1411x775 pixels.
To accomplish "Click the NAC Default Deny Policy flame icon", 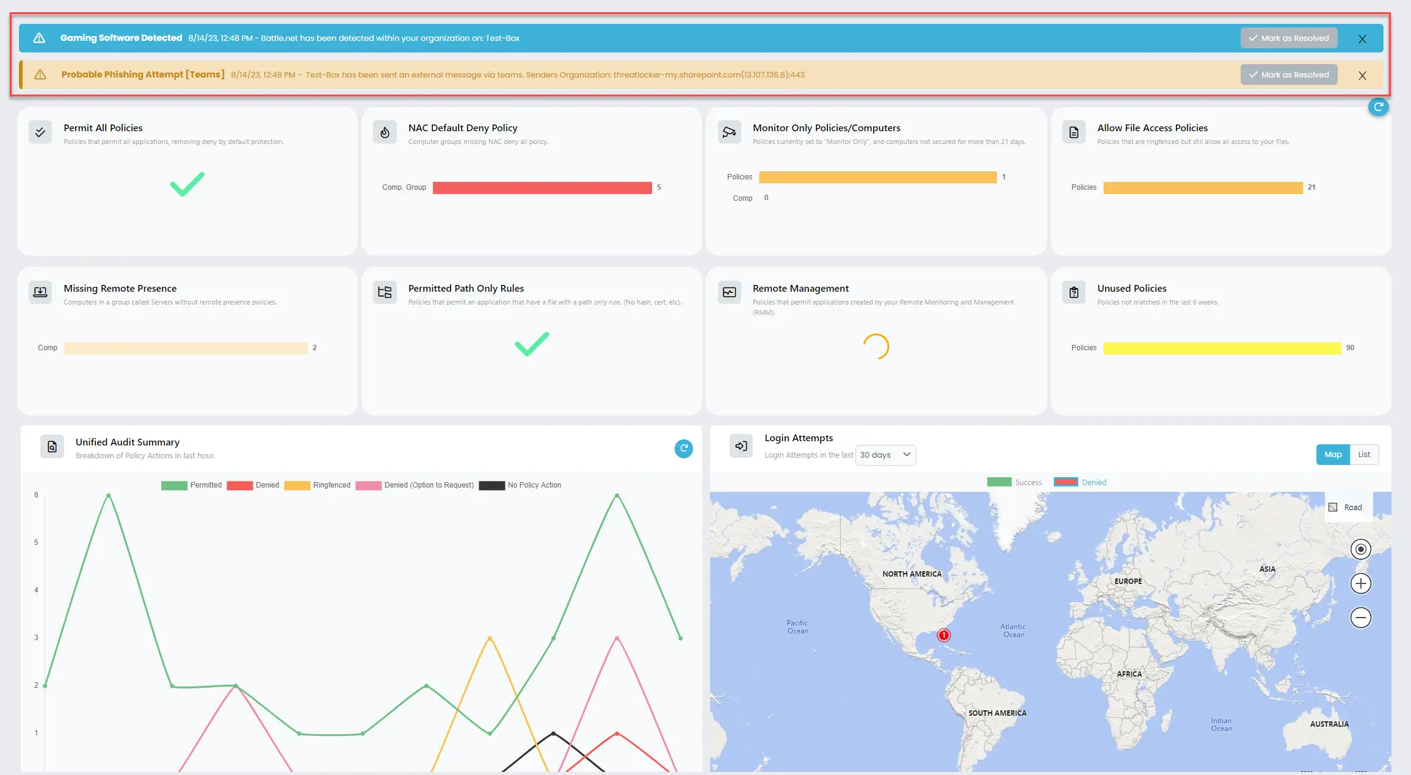I will pyautogui.click(x=385, y=132).
